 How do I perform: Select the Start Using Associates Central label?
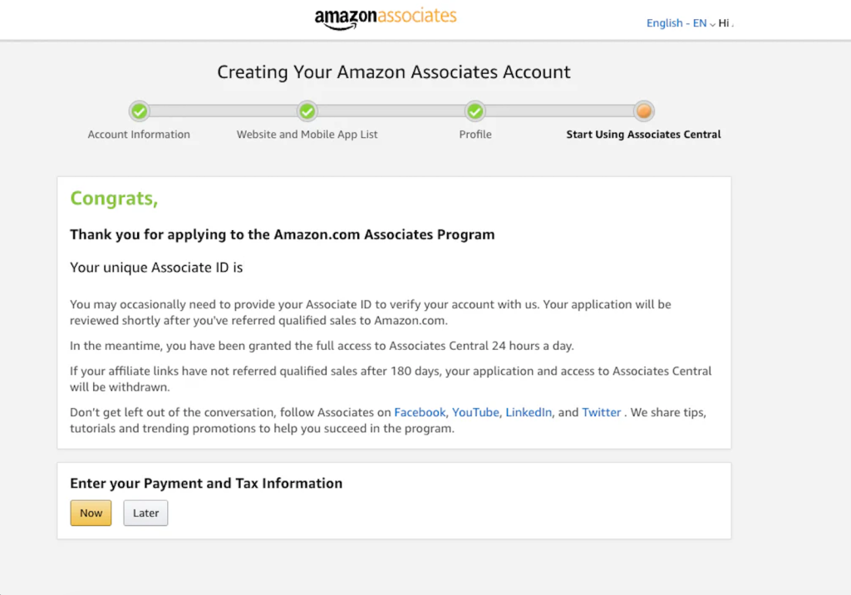tap(643, 135)
